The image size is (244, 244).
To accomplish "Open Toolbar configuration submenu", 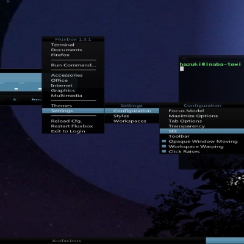I will [202, 136].
